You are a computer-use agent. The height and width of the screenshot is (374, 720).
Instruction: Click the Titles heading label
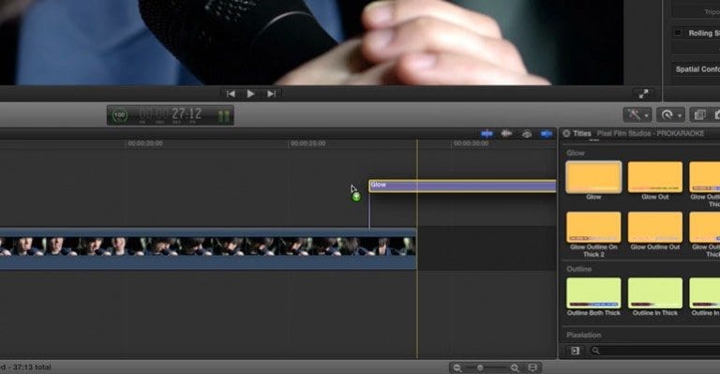582,133
